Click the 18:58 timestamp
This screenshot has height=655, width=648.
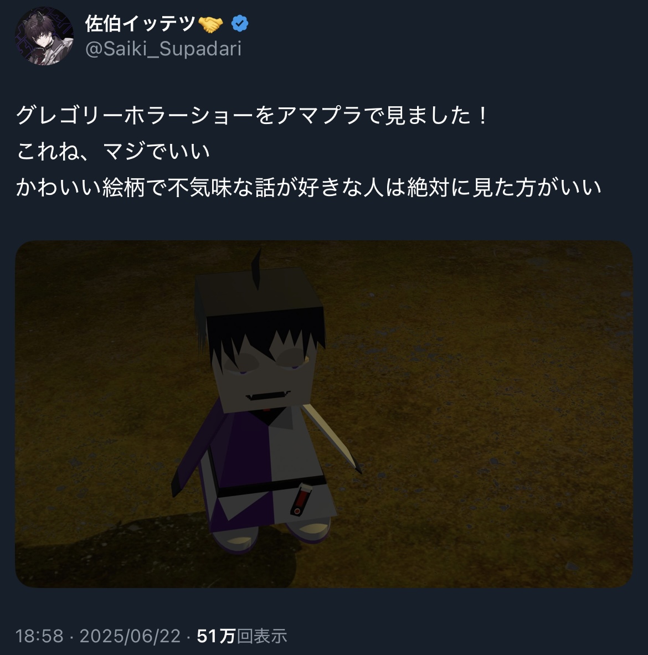39,636
